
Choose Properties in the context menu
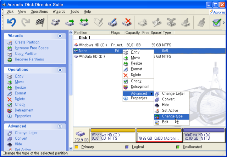point(138,98)
